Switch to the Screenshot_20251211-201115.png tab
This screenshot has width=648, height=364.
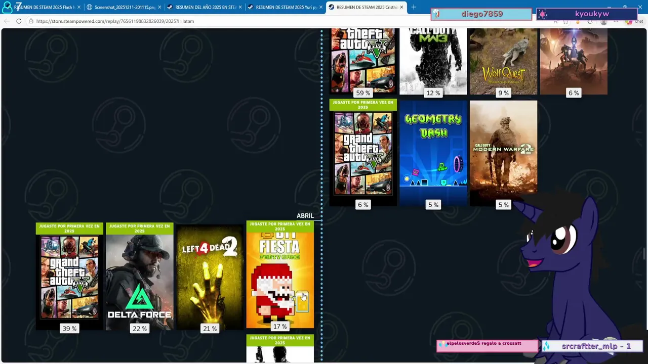point(124,7)
